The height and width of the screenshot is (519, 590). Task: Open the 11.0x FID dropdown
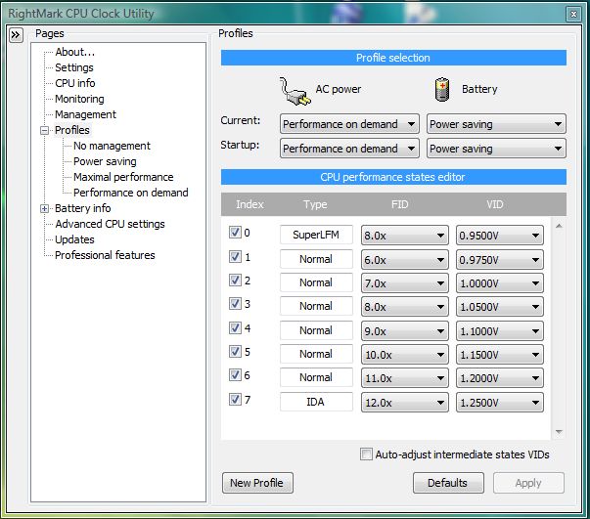tap(404, 377)
